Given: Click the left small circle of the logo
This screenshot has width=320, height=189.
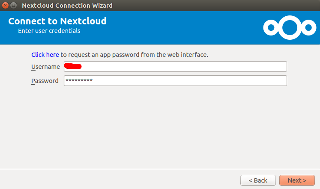Looking at the screenshot, I should point(271,27).
